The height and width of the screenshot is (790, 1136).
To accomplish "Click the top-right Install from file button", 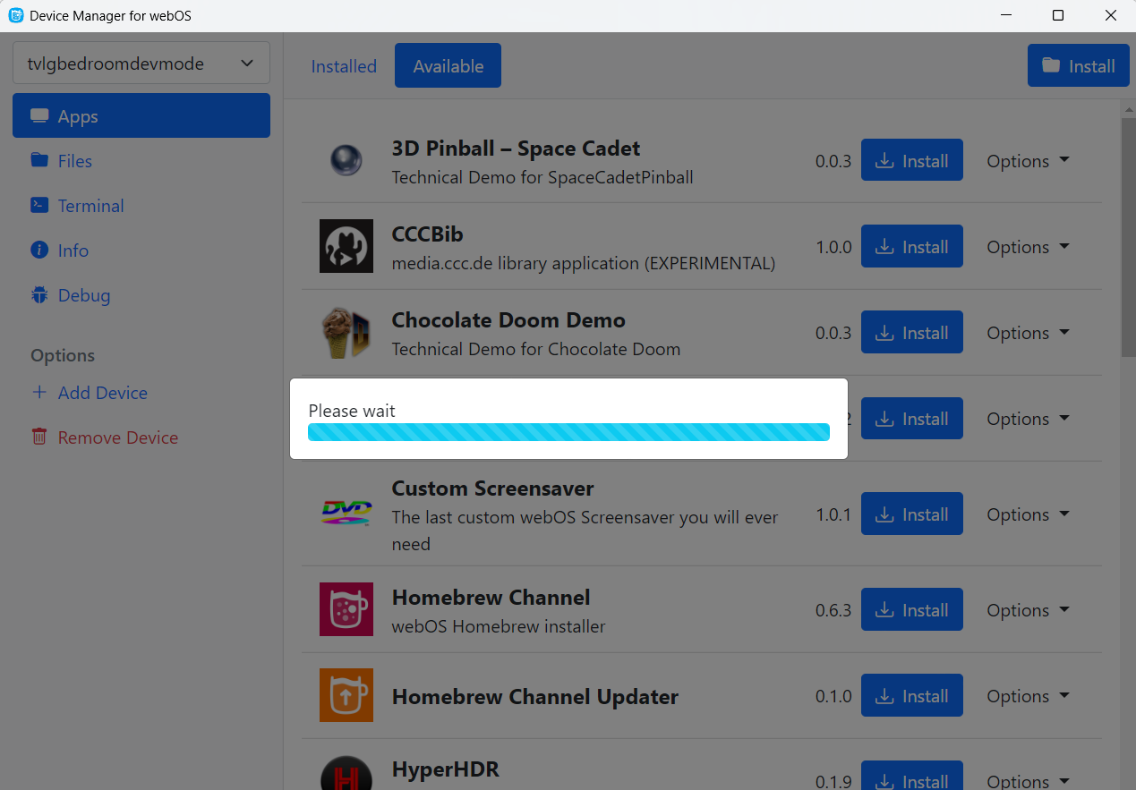I will pos(1078,66).
